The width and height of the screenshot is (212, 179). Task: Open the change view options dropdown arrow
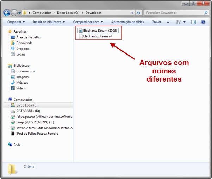(185, 22)
